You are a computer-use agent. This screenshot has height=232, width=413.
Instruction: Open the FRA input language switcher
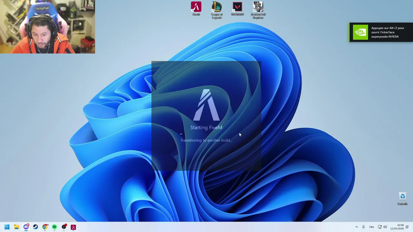click(372, 227)
